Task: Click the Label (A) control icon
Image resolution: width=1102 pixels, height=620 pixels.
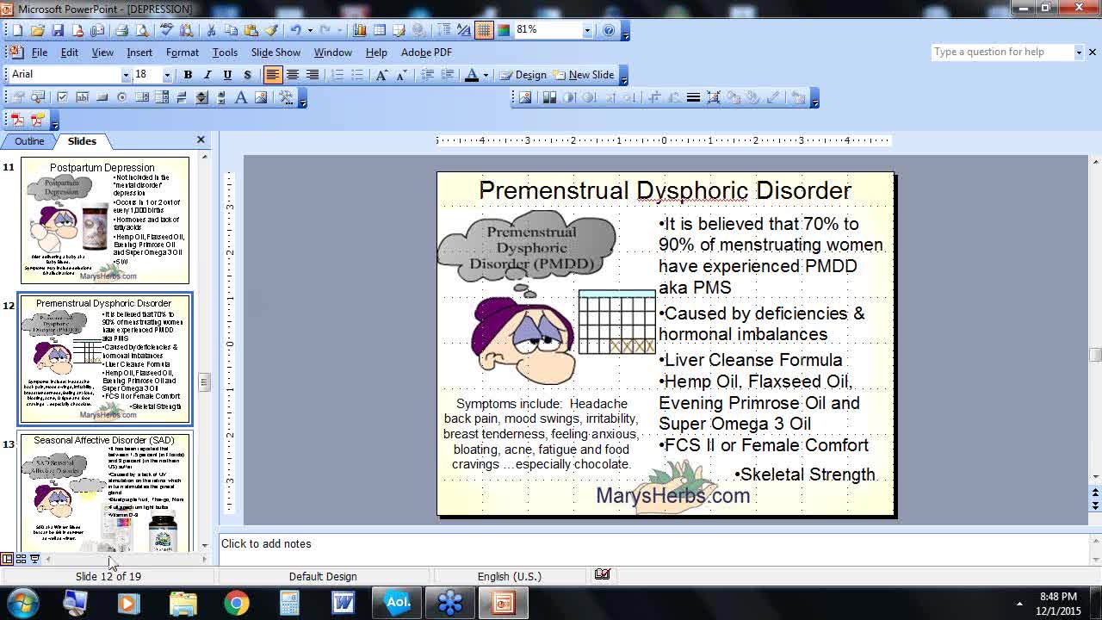Action: [x=241, y=97]
